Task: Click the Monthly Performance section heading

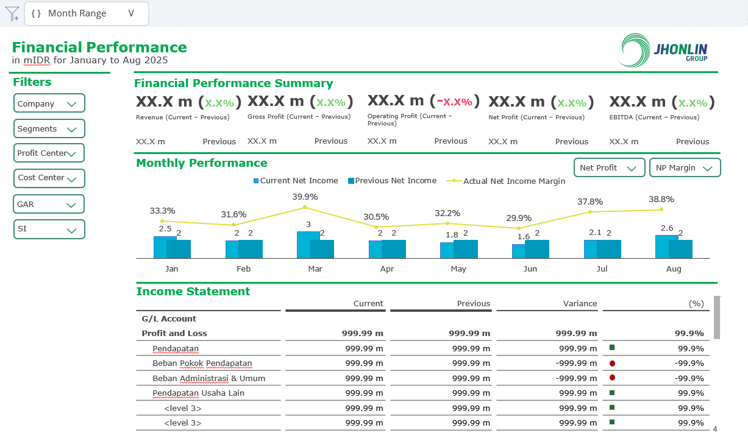Action: click(x=202, y=163)
